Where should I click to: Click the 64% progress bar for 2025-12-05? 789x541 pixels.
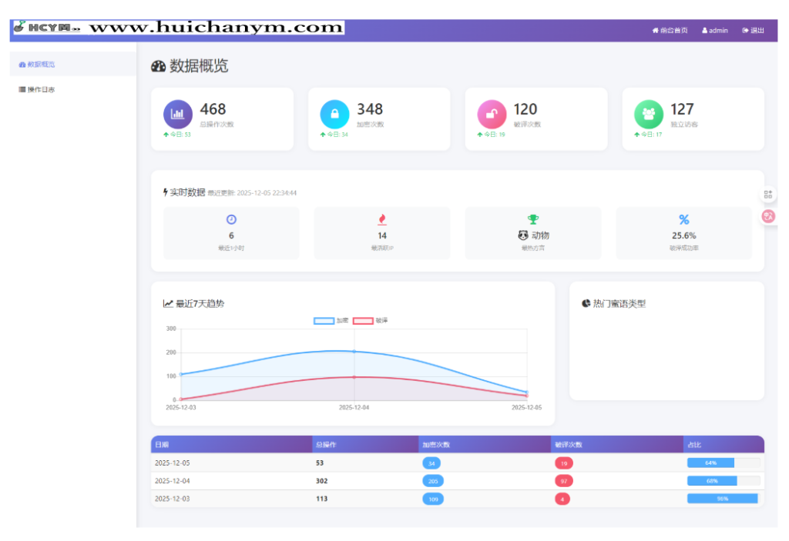[x=723, y=463]
